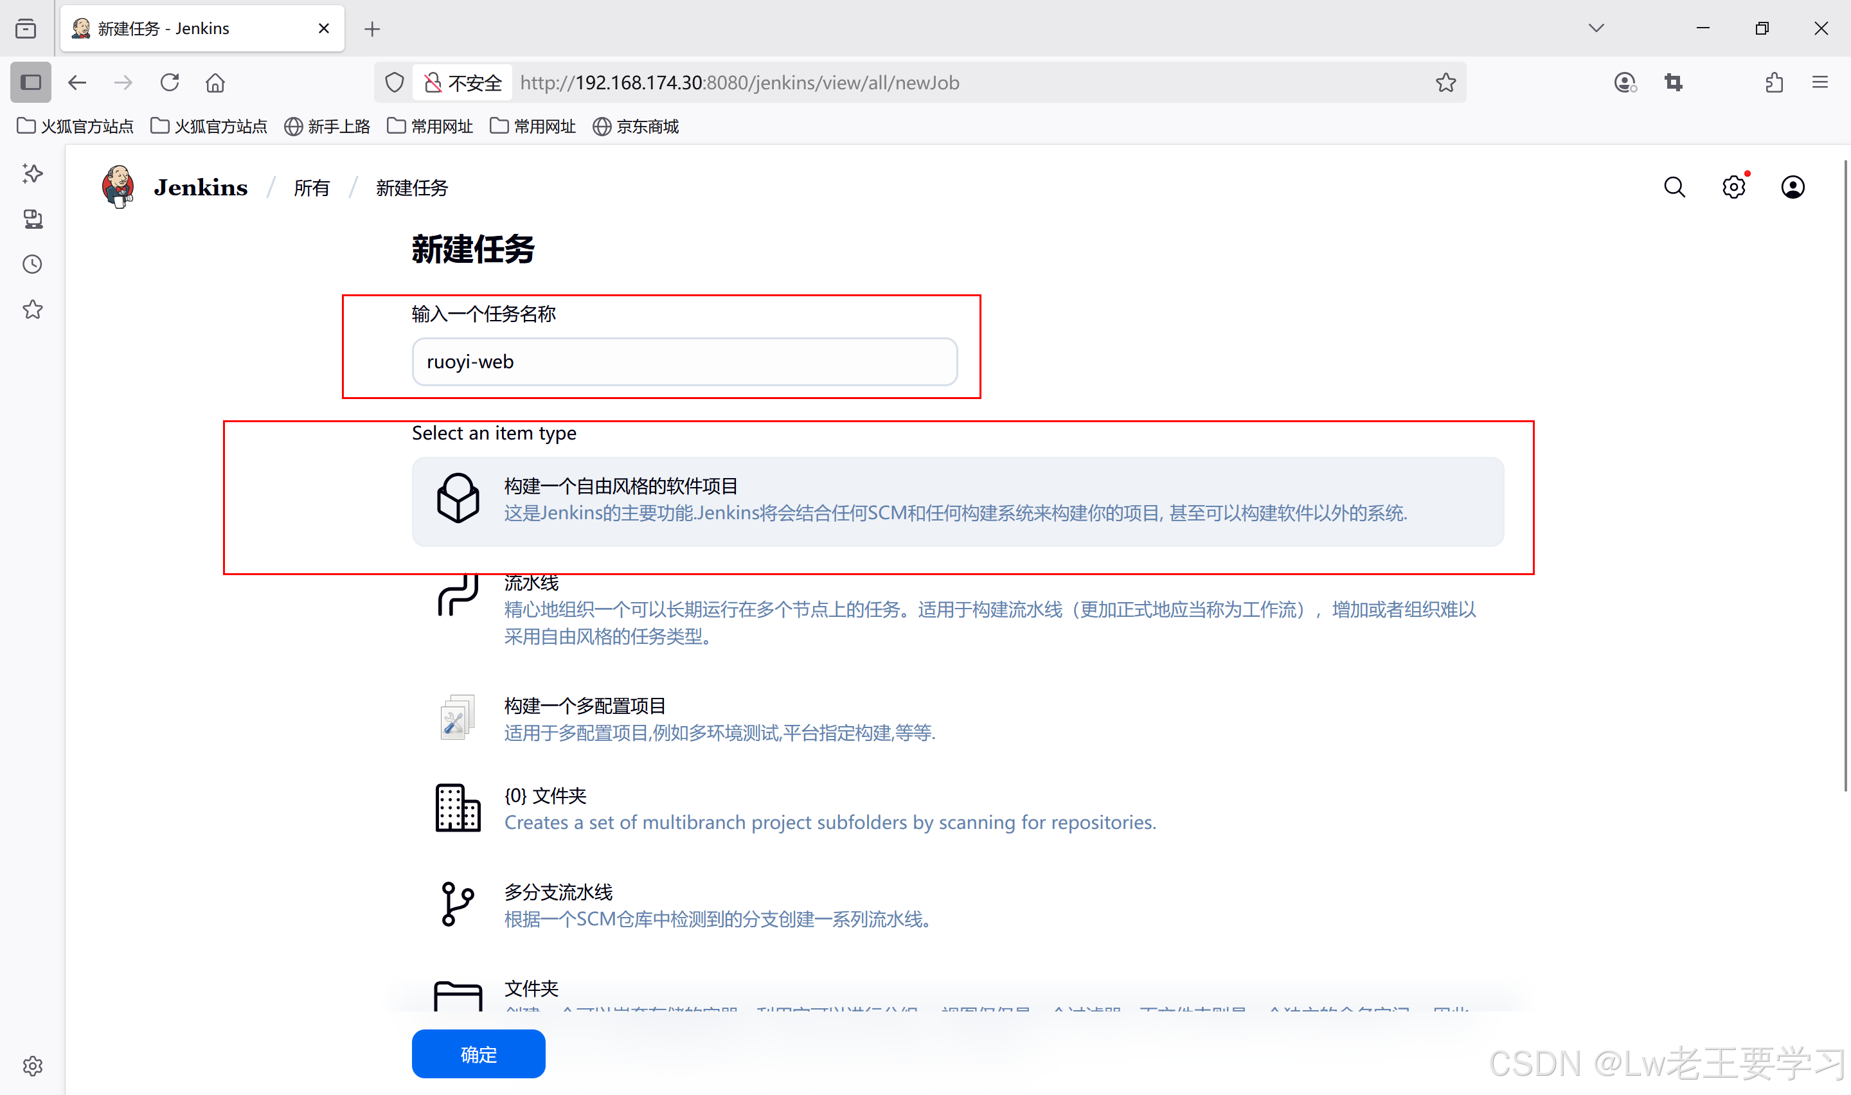Image resolution: width=1851 pixels, height=1095 pixels.
Task: Toggle the Firefox sidebar panel button
Action: 31,82
